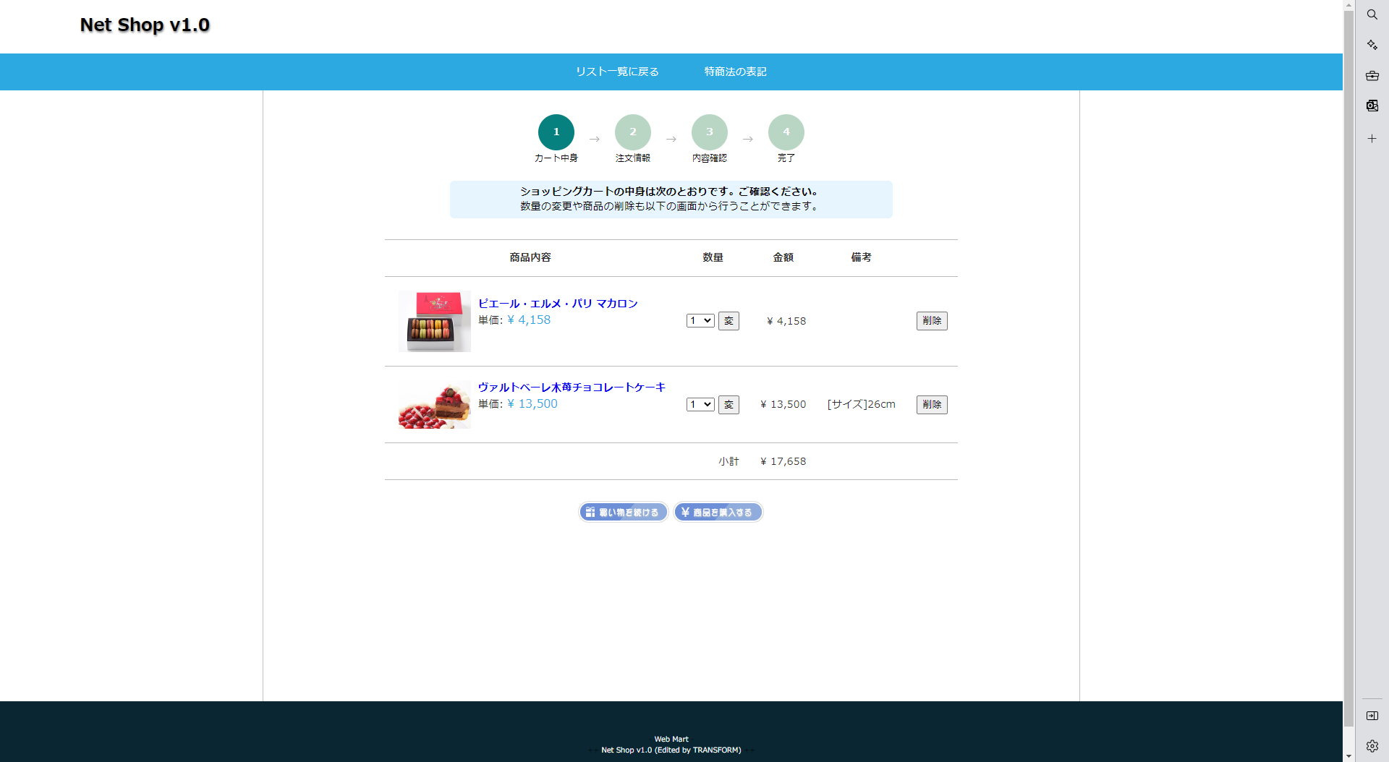Delete the chocolate cake with 削除
Image resolution: width=1389 pixels, height=762 pixels.
(931, 405)
